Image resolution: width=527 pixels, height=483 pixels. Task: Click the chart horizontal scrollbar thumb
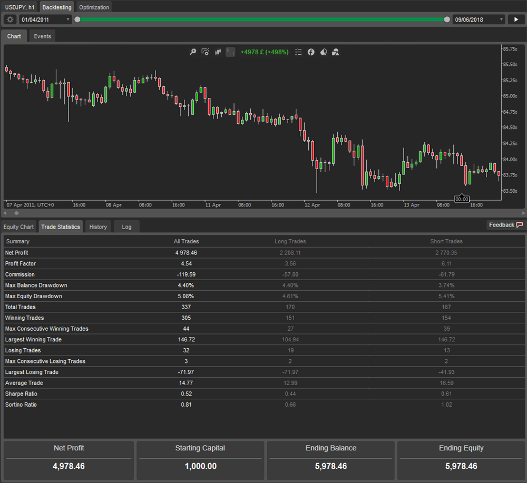pyautogui.click(x=16, y=213)
